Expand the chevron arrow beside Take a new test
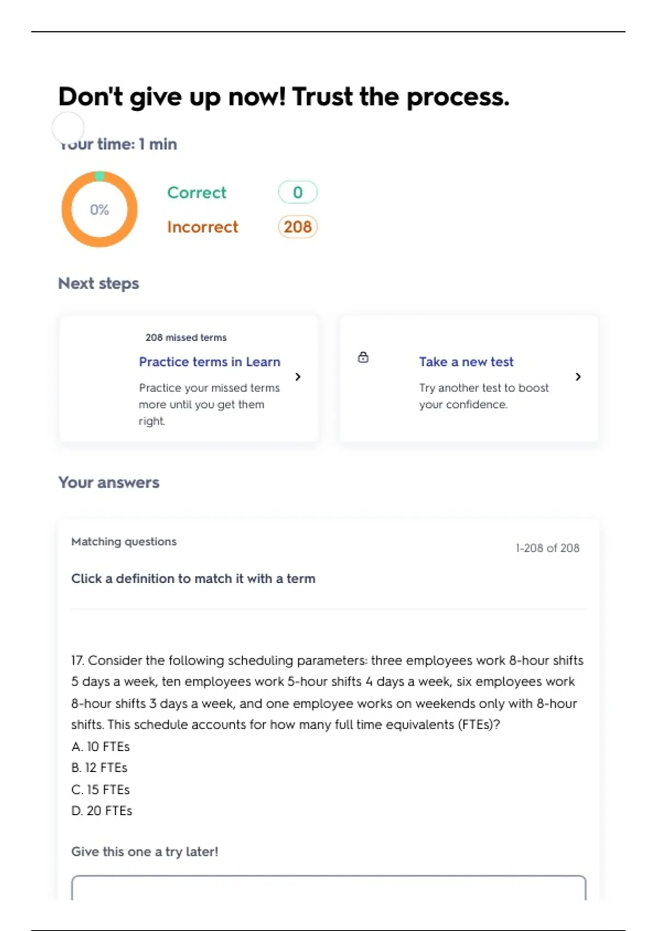Viewport: 657px width, 931px height. pos(578,377)
